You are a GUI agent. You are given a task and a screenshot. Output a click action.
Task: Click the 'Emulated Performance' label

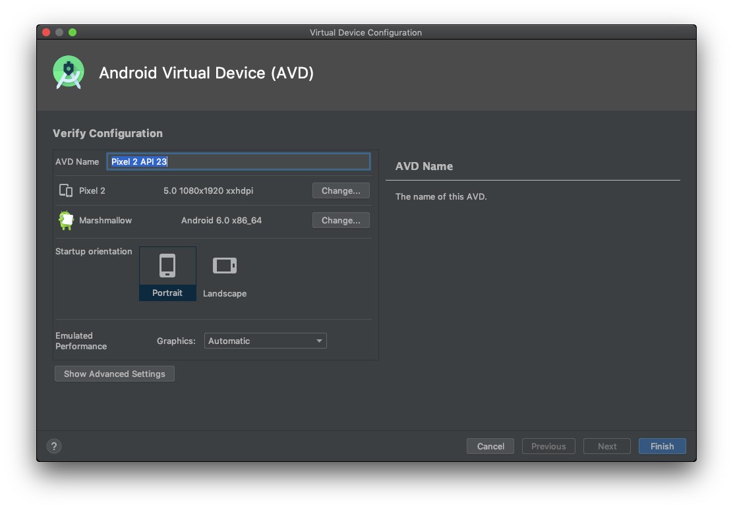tap(81, 341)
